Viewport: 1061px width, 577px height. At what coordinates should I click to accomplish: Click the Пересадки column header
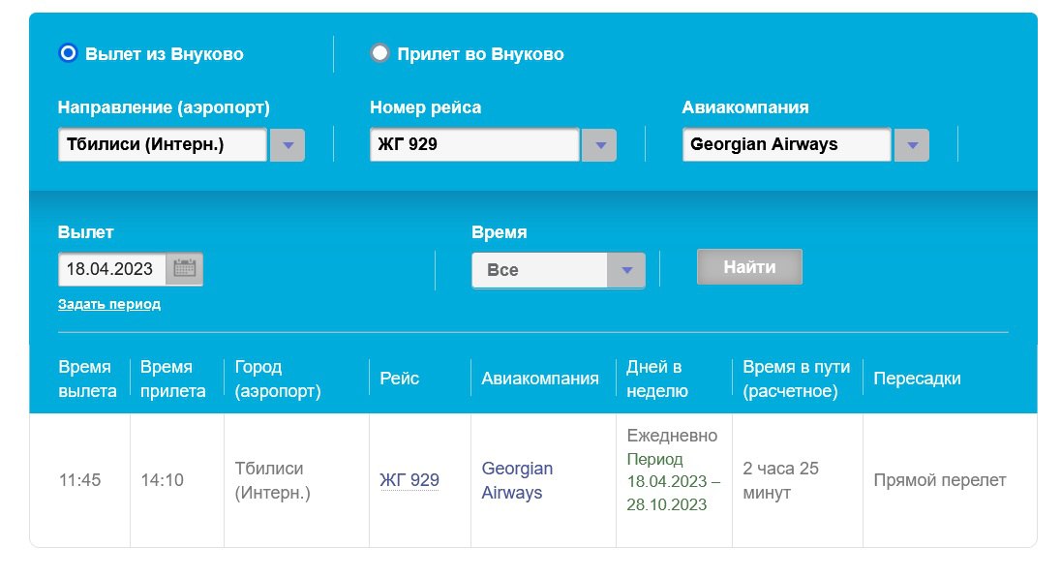[x=917, y=379]
